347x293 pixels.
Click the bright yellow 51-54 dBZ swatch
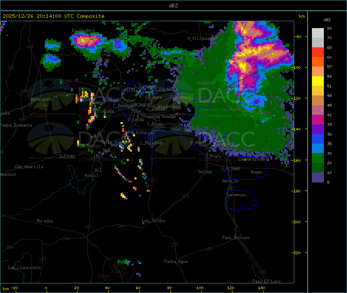pyautogui.click(x=318, y=81)
